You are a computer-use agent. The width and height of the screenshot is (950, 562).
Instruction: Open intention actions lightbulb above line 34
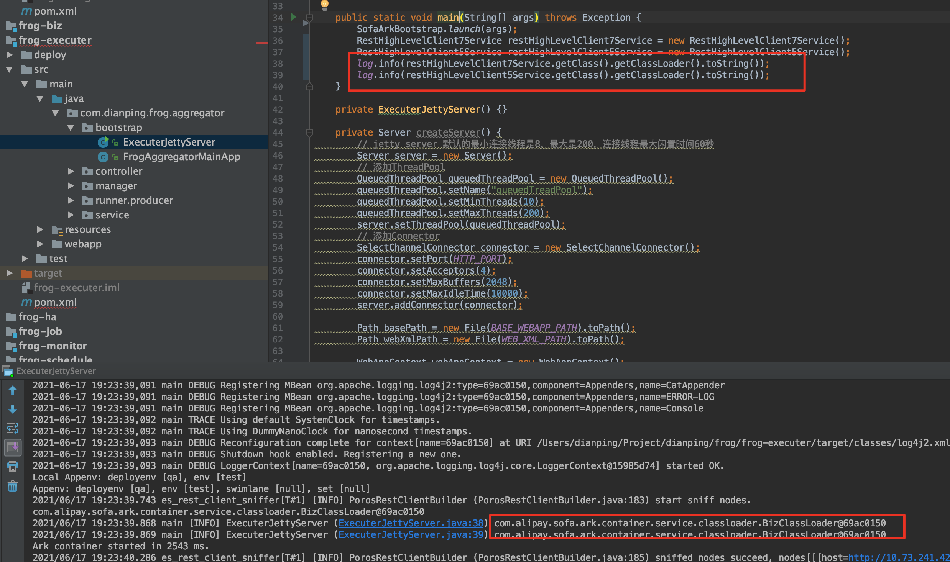pos(324,5)
